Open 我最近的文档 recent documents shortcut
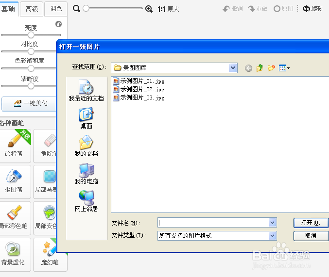Viewport: 329px width, 277px height. 86,91
